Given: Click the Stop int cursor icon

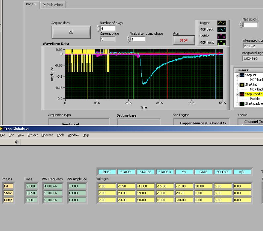Looking at the screenshot, I should [x=242, y=75].
